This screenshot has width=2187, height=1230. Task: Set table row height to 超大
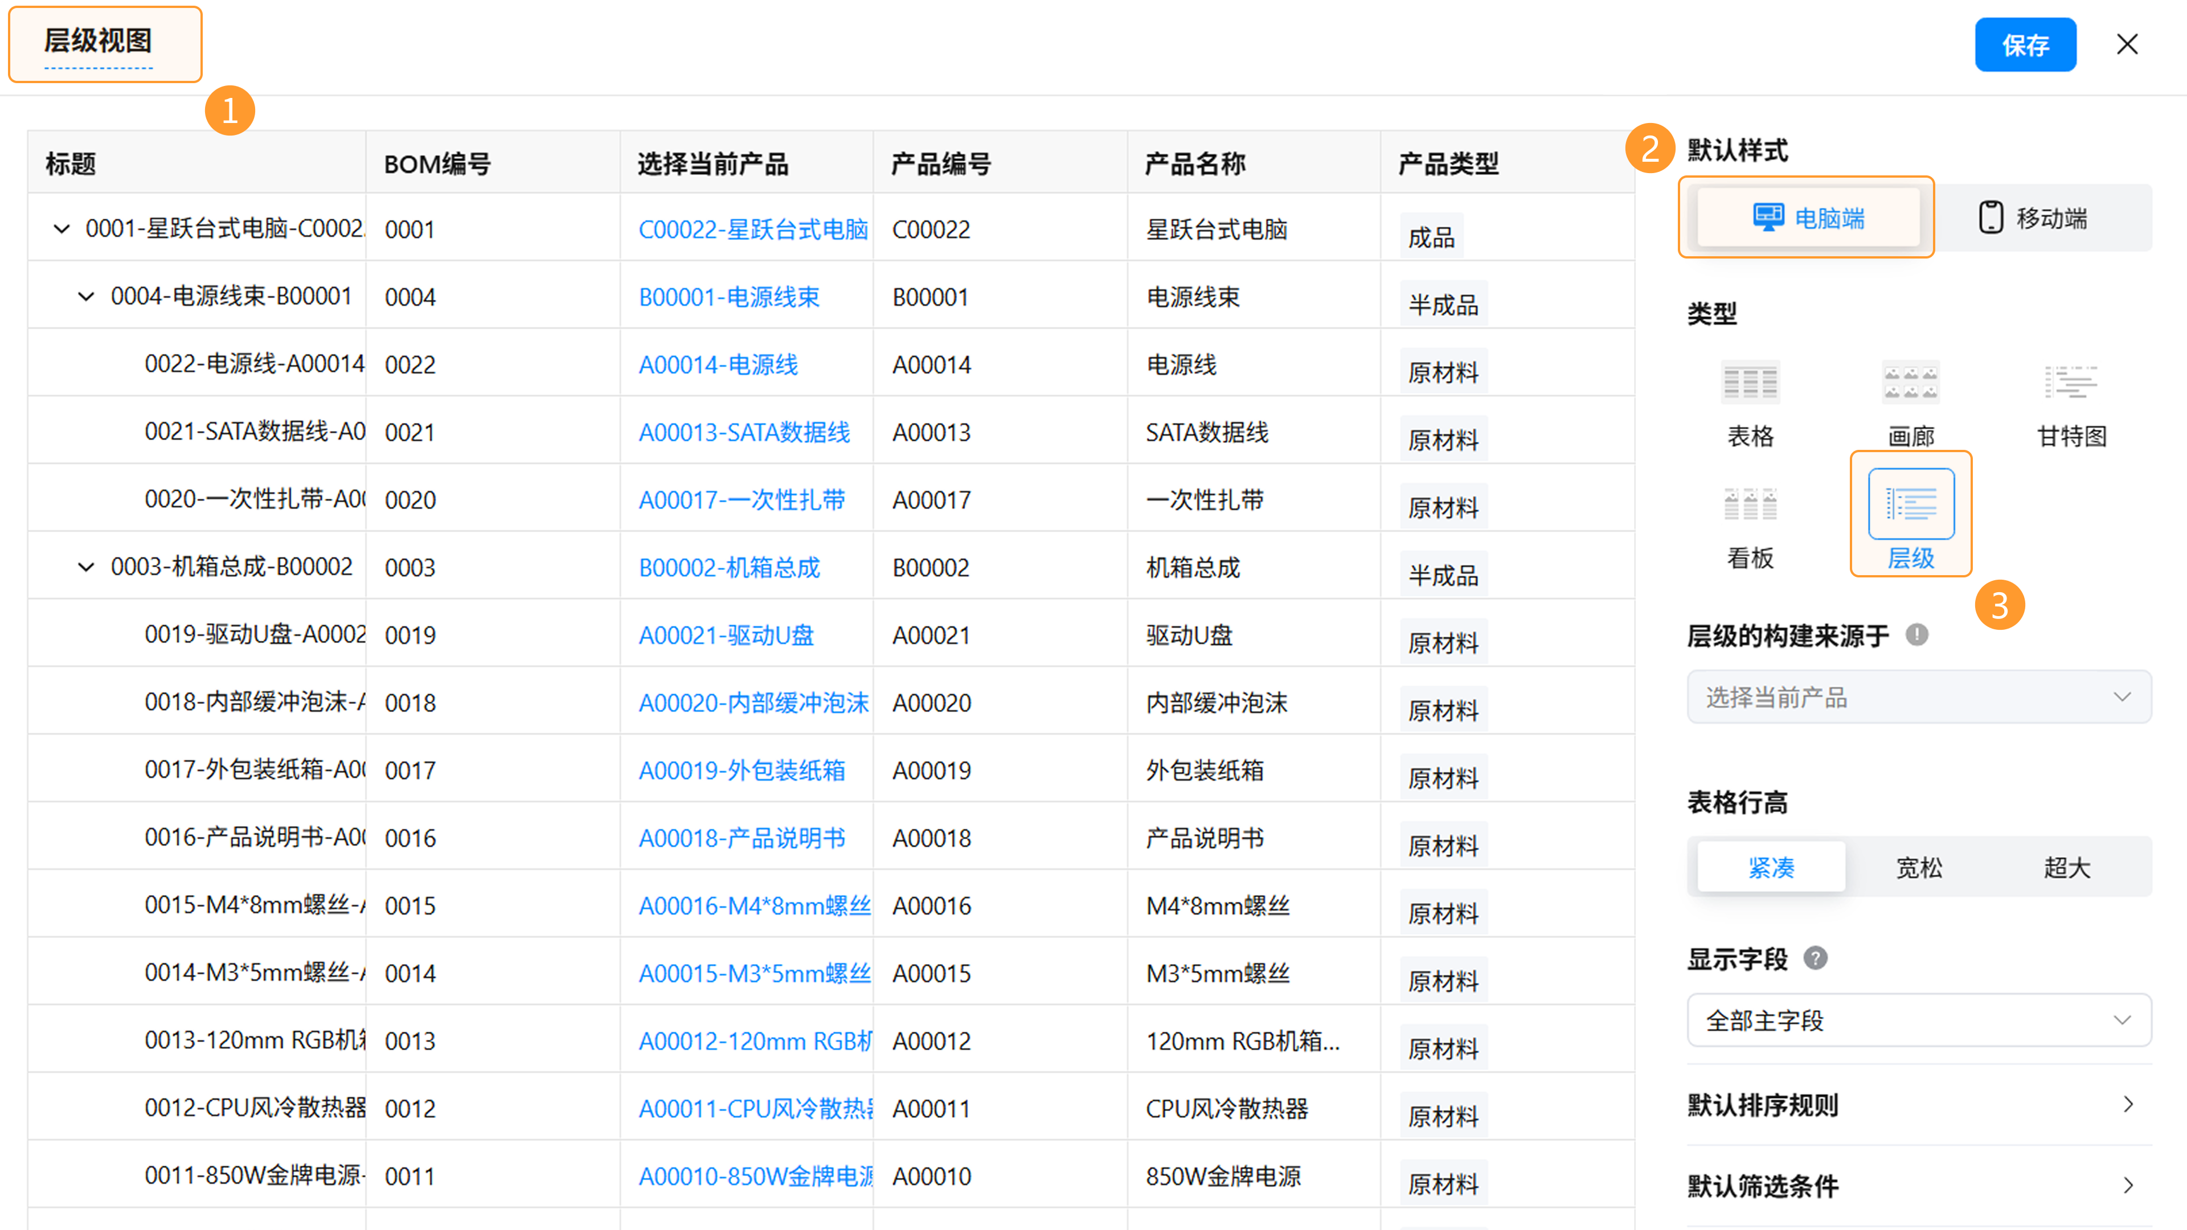pyautogui.click(x=2066, y=867)
